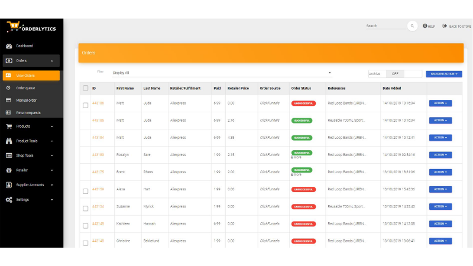
Task: Open Action dropdown for order 443183
Action: tap(440, 155)
